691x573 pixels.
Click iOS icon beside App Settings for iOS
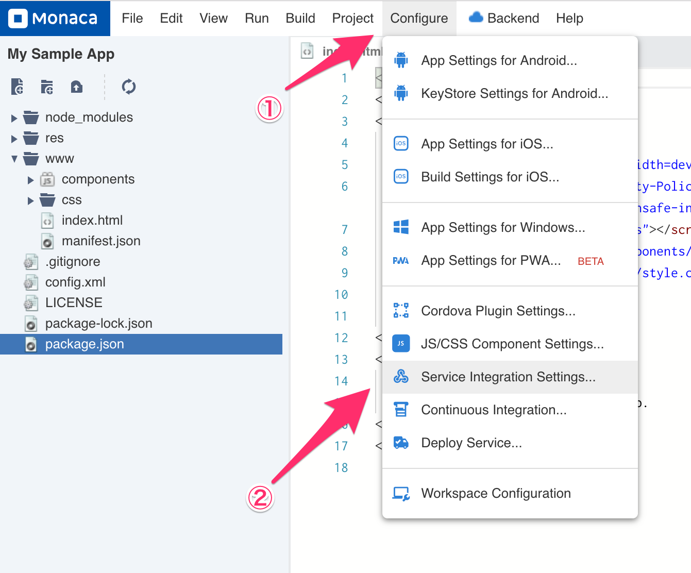(x=401, y=143)
